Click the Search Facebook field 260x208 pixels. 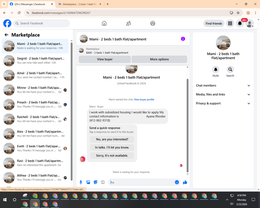(x=42, y=23)
